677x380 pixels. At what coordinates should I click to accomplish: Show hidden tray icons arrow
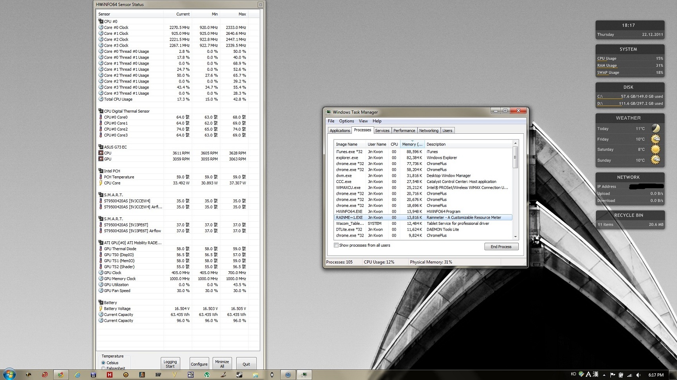[x=604, y=375]
